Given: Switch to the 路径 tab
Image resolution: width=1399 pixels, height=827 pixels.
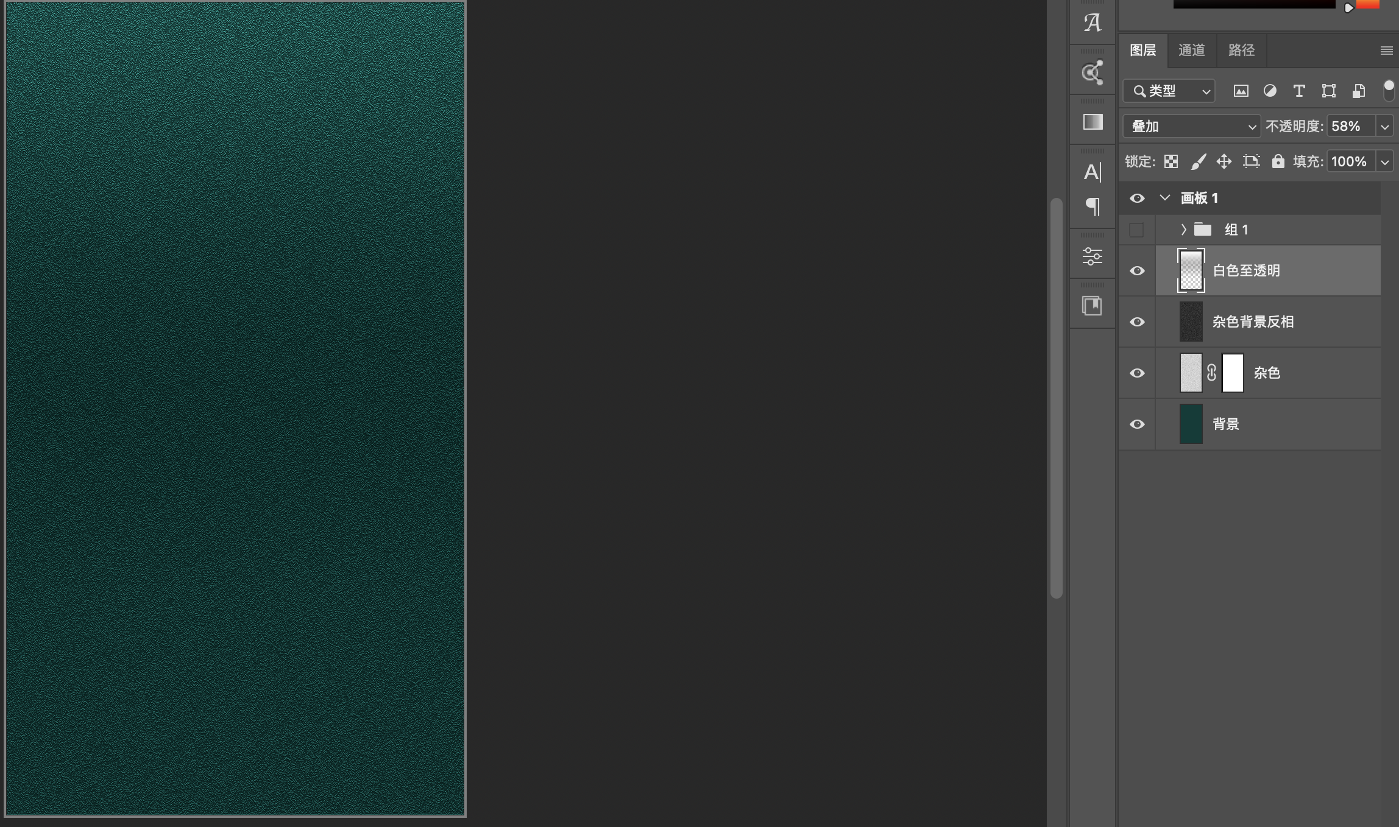Looking at the screenshot, I should coord(1241,50).
